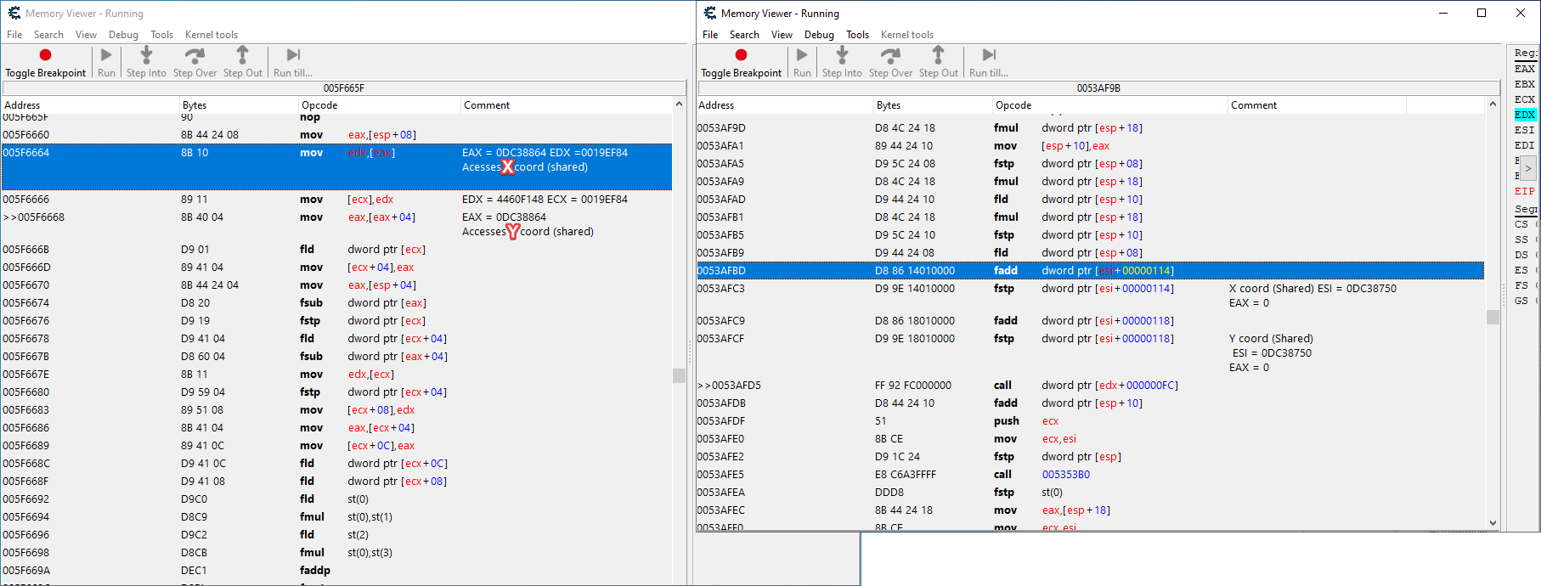Select instruction at address 005F6674
This screenshot has height=586, width=1541.
click(x=26, y=303)
